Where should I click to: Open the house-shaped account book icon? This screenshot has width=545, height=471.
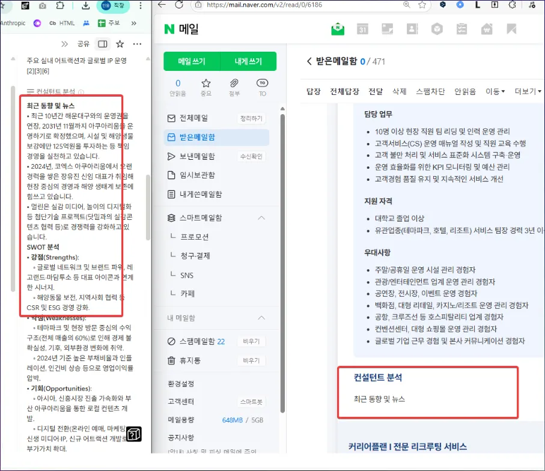click(x=487, y=29)
